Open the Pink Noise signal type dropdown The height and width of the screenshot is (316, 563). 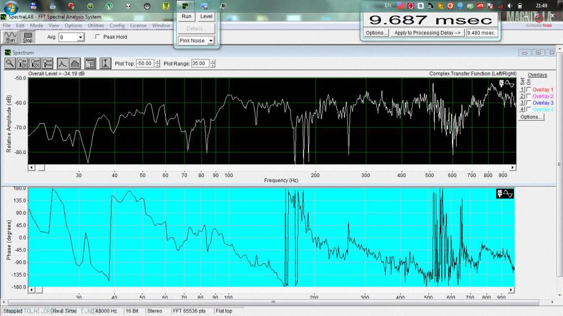(x=211, y=40)
